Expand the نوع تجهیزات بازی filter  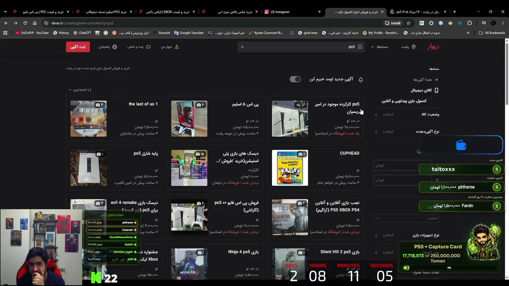click(x=406, y=235)
